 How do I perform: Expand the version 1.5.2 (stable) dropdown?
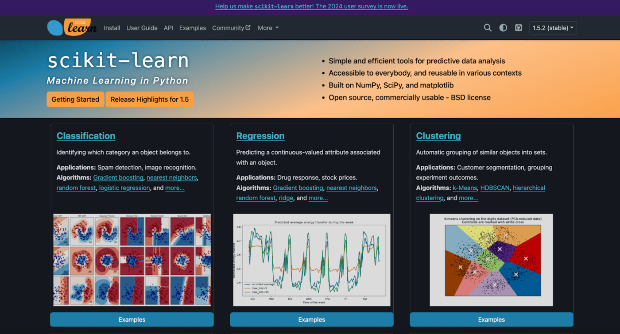(x=553, y=28)
